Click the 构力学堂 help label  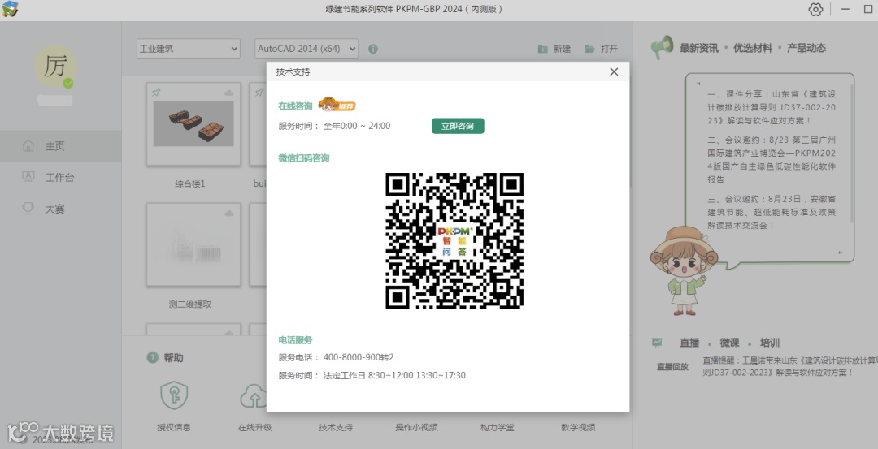click(497, 427)
